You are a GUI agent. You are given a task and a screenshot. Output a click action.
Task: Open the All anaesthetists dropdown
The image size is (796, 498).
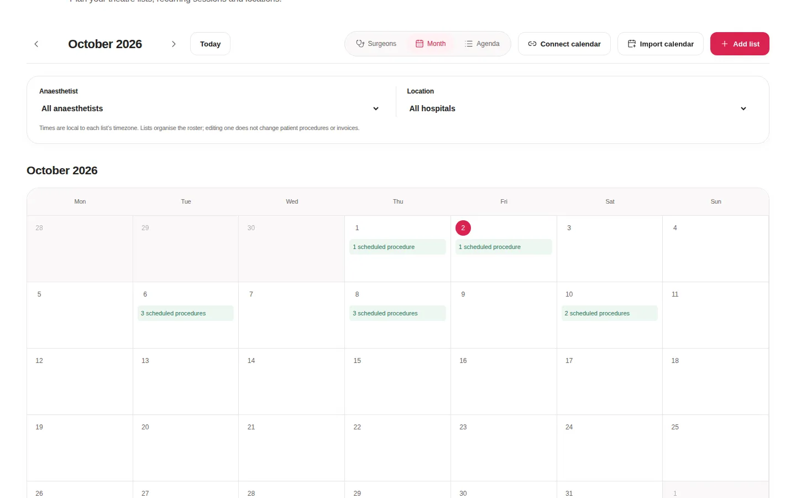(x=210, y=108)
